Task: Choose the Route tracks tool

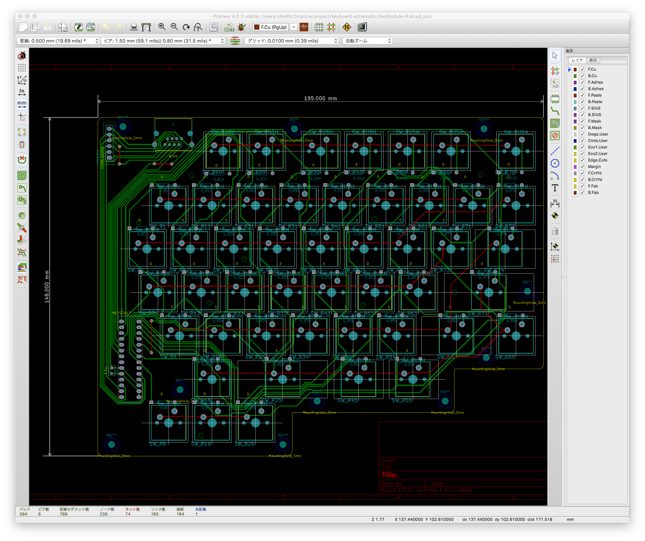Action: click(x=555, y=111)
